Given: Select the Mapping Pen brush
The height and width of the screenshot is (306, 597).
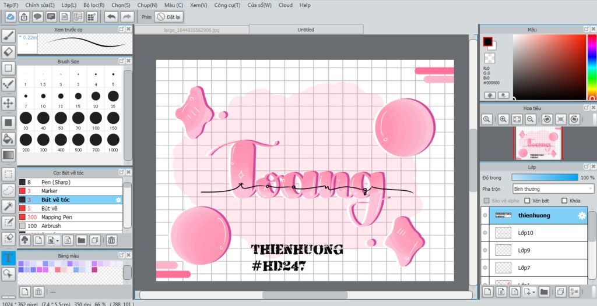Looking at the screenshot, I should (71, 217).
